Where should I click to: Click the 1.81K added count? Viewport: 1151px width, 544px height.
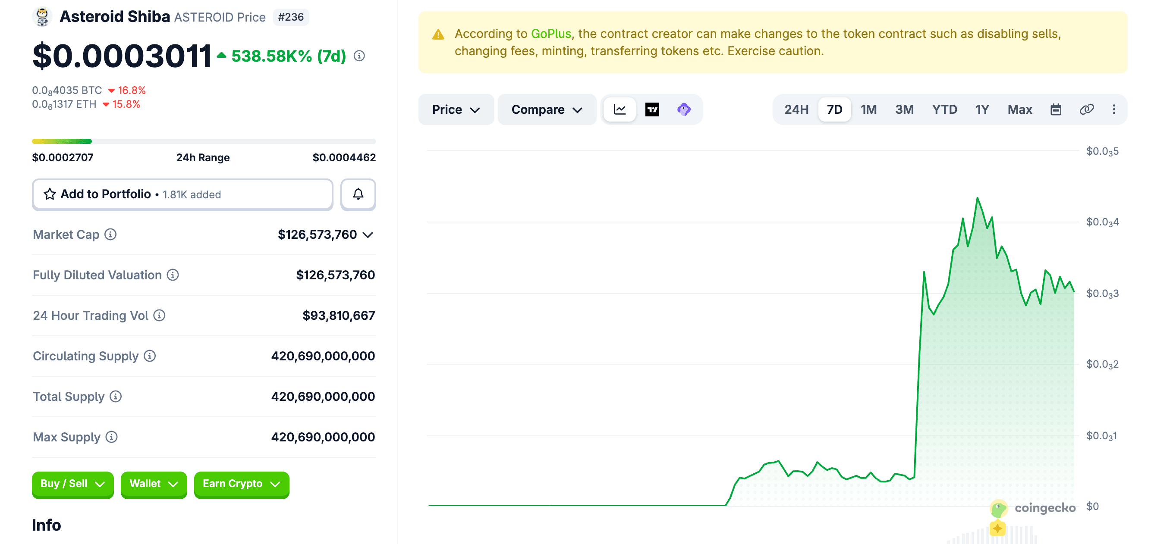pyautogui.click(x=192, y=194)
